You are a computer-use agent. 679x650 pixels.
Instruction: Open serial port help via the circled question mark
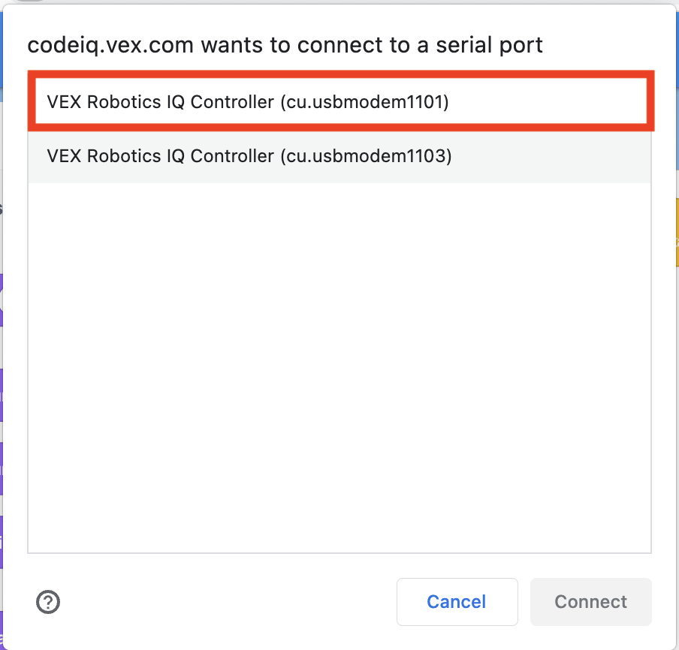tap(47, 602)
